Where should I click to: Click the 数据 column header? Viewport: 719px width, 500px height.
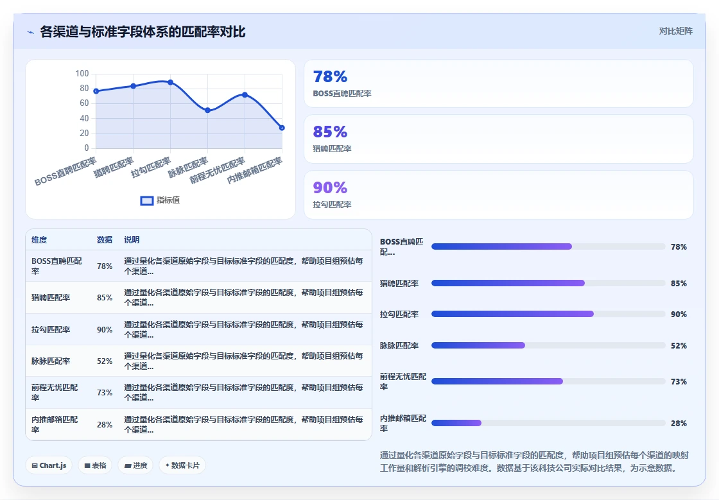point(105,239)
